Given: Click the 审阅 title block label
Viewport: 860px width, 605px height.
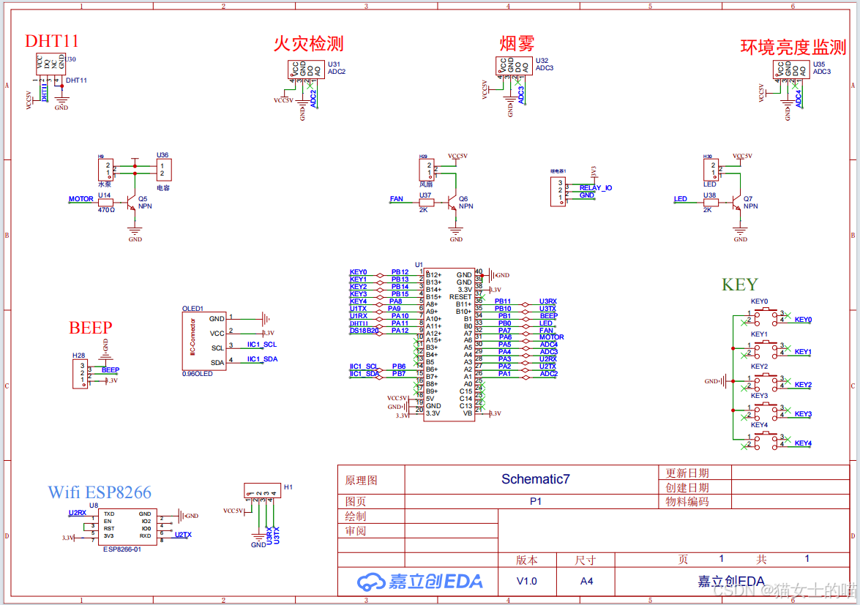Looking at the screenshot, I should coord(356,531).
